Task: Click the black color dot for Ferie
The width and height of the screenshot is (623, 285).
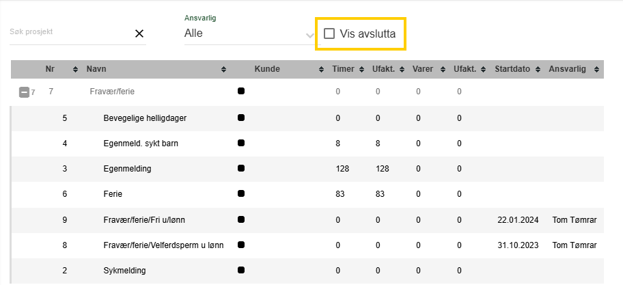Action: [x=240, y=193]
